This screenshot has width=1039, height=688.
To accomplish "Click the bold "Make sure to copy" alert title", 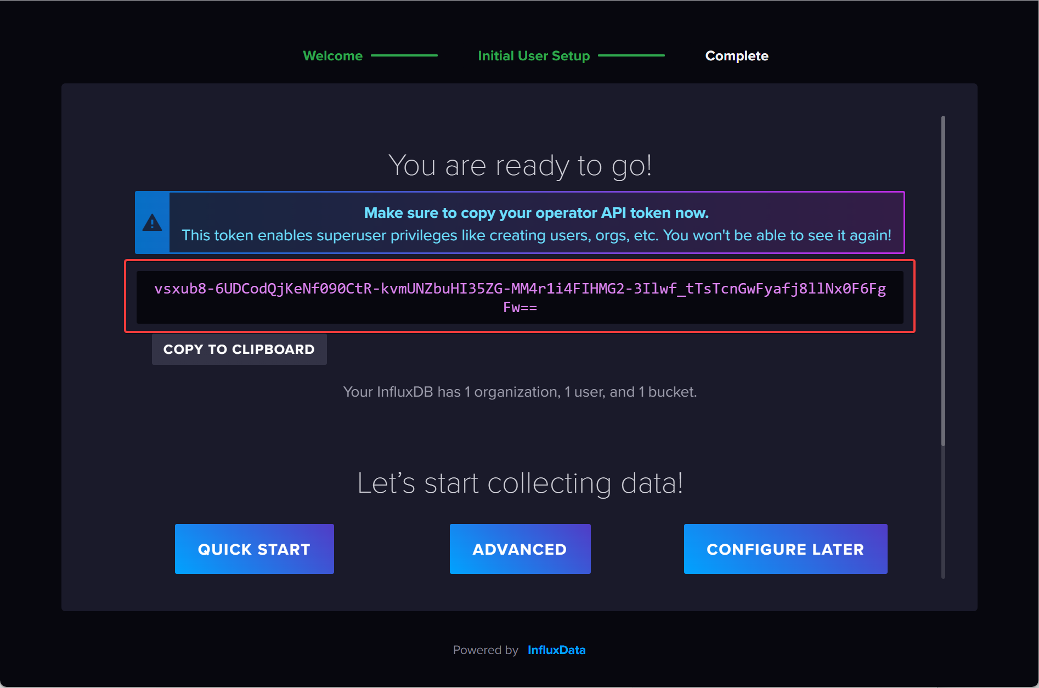I will click(x=536, y=213).
